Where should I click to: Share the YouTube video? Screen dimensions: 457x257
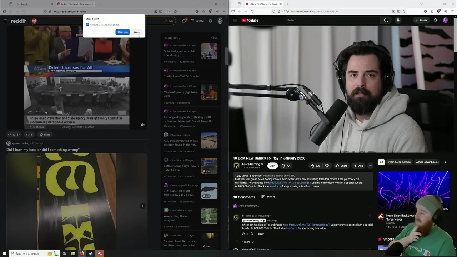pyautogui.click(x=341, y=166)
